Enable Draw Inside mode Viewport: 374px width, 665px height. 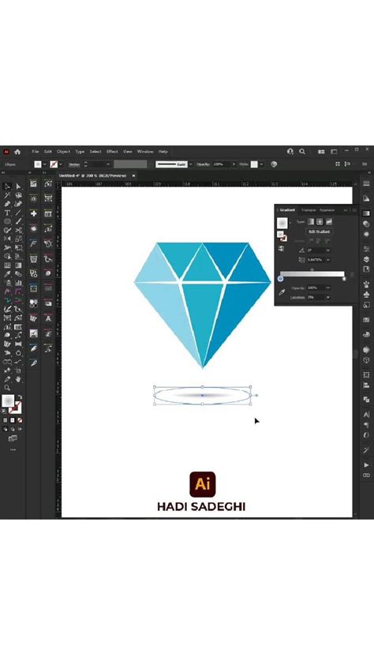click(x=19, y=429)
